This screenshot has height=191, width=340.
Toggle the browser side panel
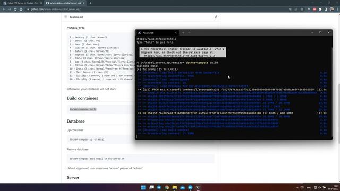(326, 10)
